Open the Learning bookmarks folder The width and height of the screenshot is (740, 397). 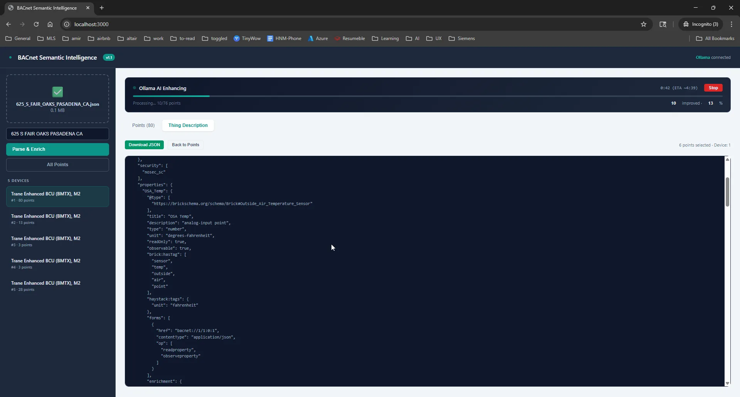coord(385,38)
